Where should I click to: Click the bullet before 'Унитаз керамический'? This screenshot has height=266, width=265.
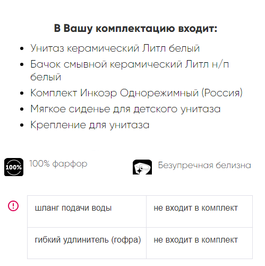coord(22,48)
